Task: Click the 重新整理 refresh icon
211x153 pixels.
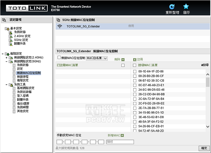Action: 172,7
